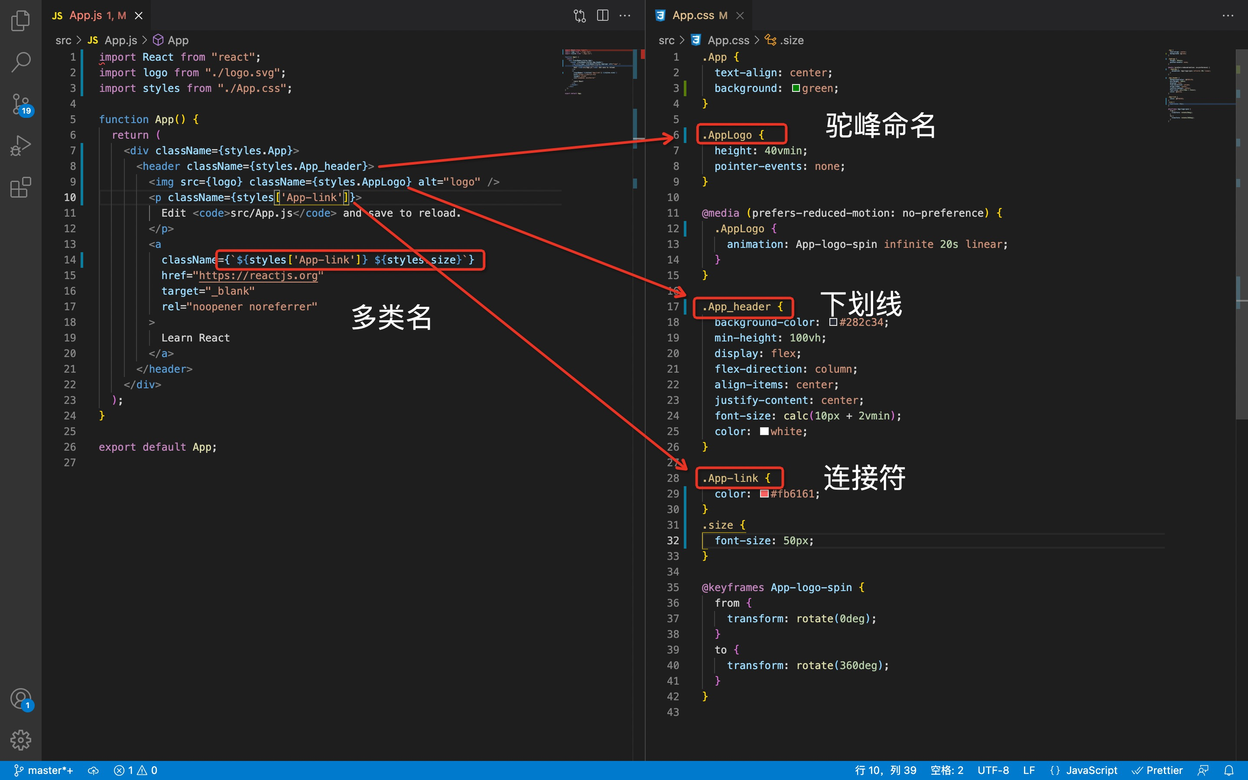
Task: Open the Manage gear icon
Action: 21,740
